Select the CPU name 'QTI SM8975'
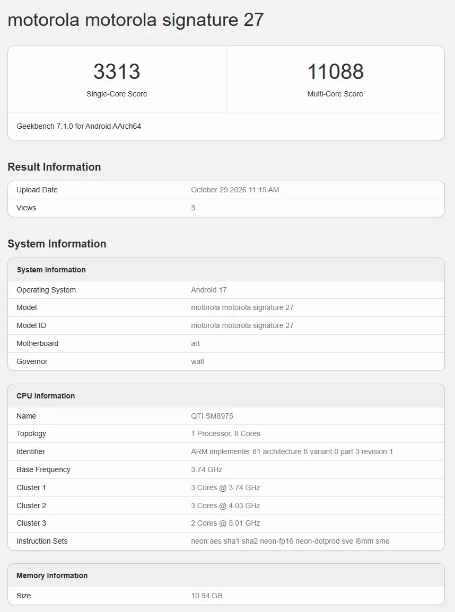455x612 pixels. coord(212,416)
